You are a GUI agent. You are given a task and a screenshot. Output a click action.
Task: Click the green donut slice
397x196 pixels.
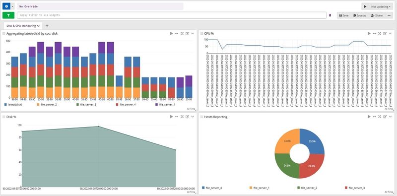pyautogui.click(x=287, y=166)
